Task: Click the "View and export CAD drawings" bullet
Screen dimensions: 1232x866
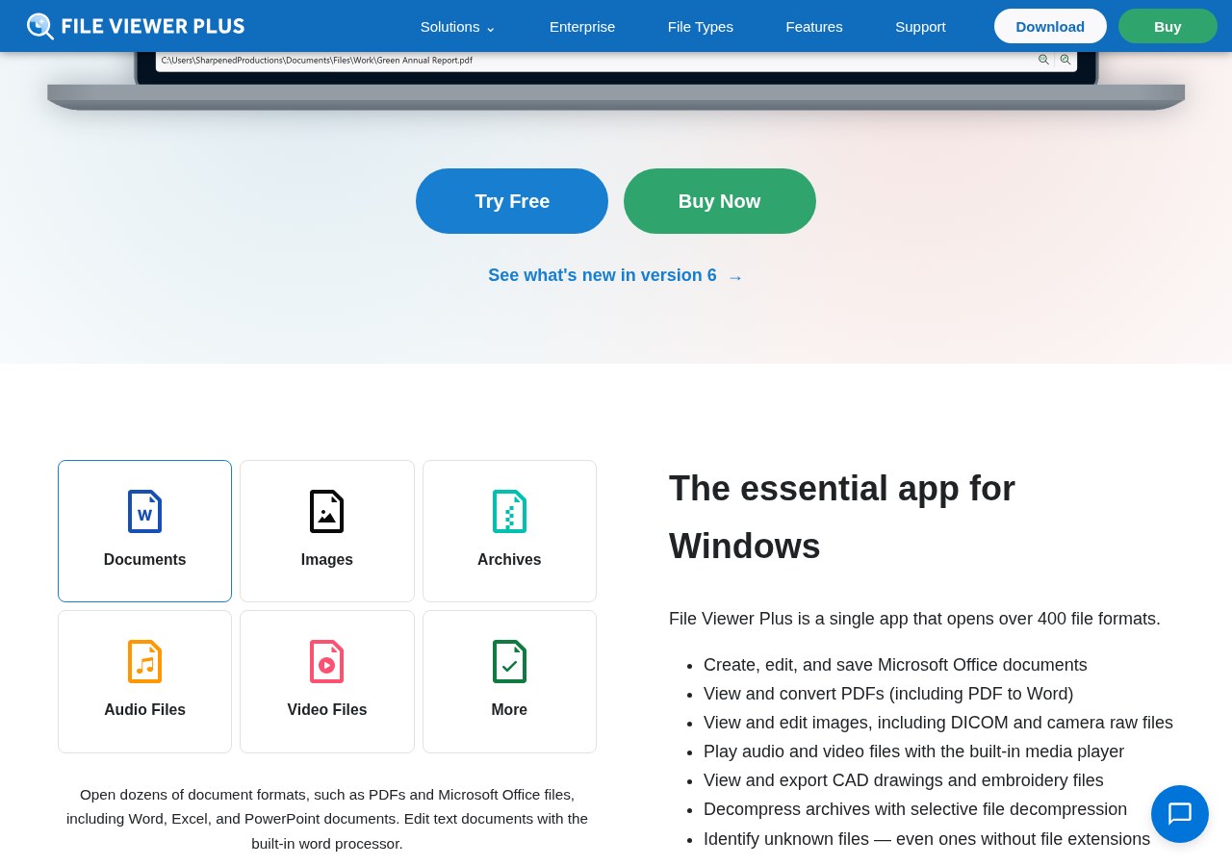Action: click(x=904, y=780)
